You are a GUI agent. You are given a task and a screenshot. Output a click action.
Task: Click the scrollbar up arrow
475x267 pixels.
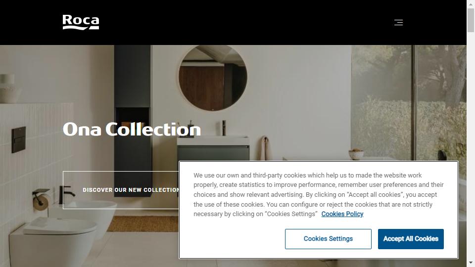tap(471, 3)
